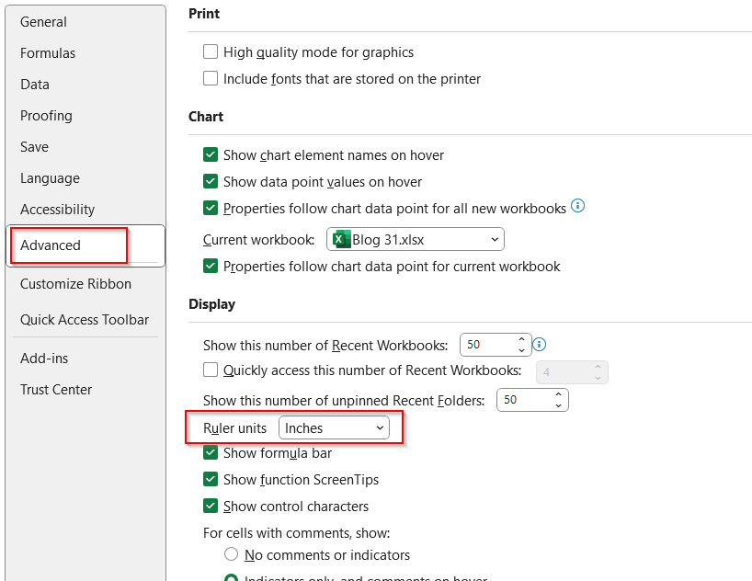Open the info tooltip beside Properties follow chart setting
The image size is (752, 581).
[577, 208]
